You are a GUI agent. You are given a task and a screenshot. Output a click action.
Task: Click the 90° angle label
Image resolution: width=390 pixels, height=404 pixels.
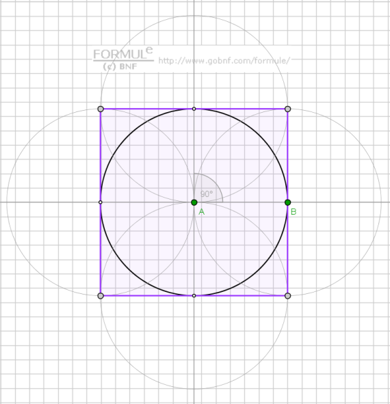(207, 193)
